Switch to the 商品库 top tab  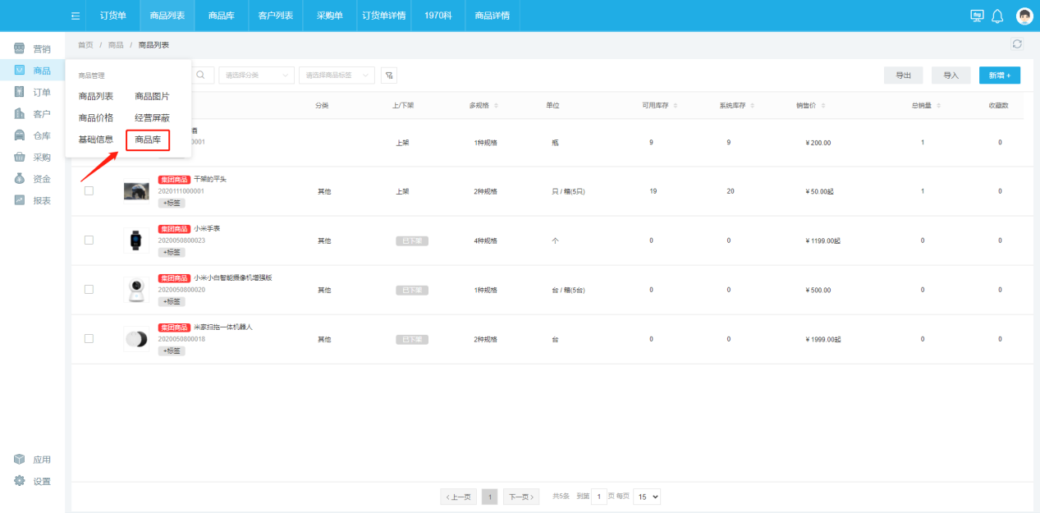(x=220, y=15)
